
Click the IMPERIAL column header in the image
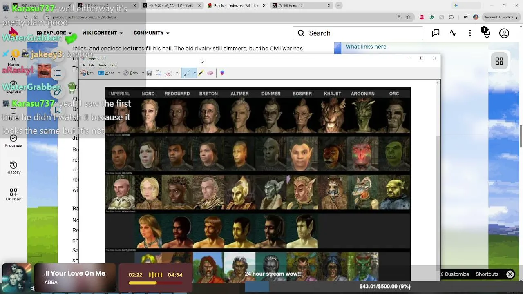click(119, 94)
